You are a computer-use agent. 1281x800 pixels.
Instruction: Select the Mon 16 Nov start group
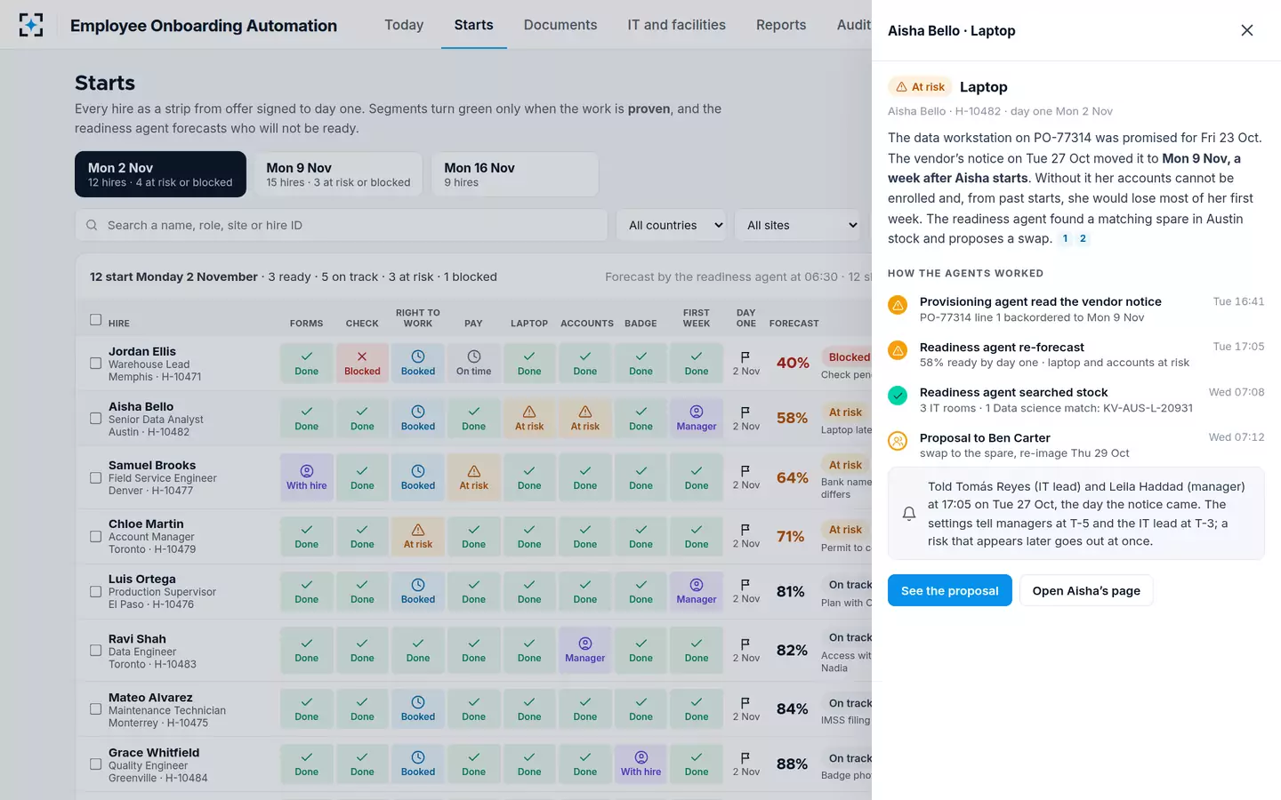point(514,174)
